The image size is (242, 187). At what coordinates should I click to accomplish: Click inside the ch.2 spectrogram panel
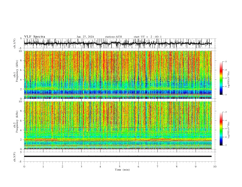click(x=118, y=125)
